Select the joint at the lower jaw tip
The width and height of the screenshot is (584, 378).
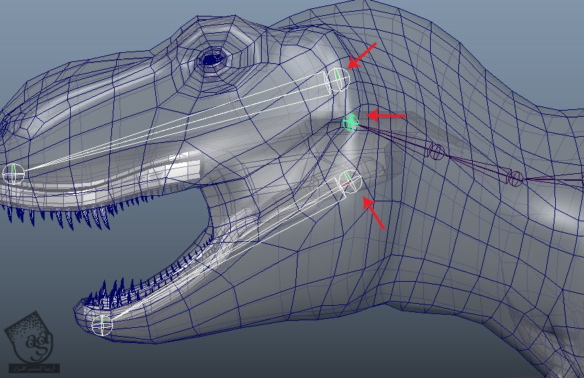coord(102,324)
